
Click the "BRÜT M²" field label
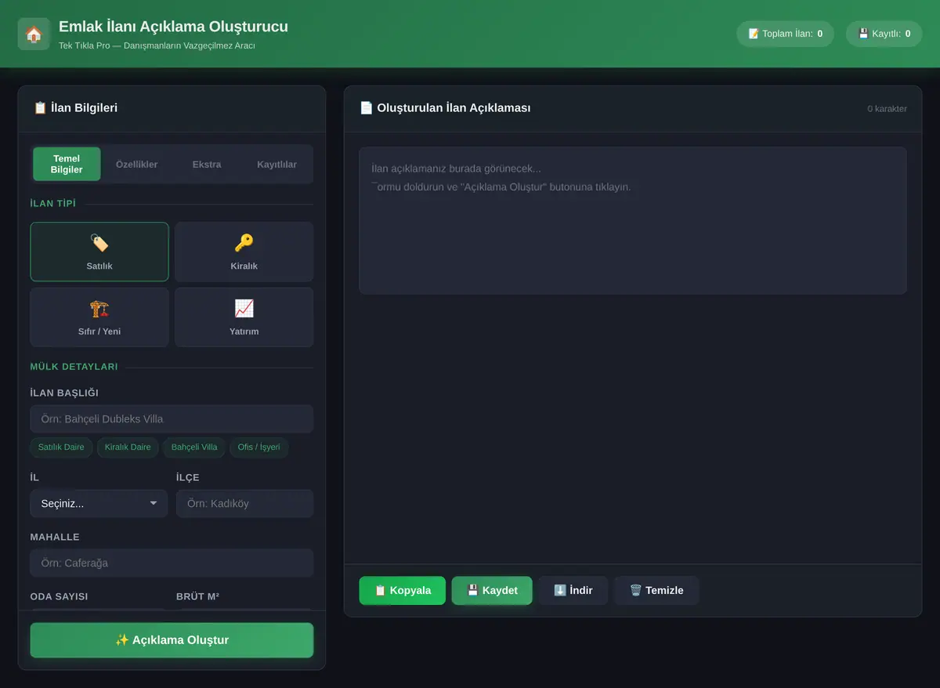pos(197,597)
